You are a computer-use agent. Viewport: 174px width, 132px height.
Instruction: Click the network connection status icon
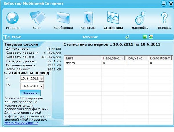click(x=127, y=37)
